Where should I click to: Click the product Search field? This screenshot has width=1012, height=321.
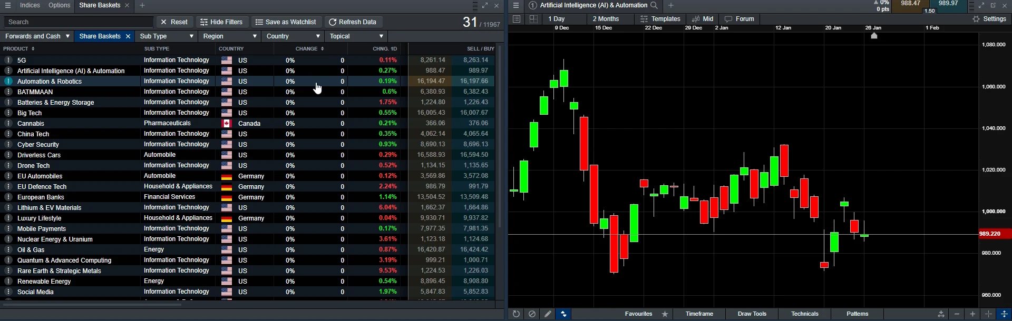click(79, 22)
